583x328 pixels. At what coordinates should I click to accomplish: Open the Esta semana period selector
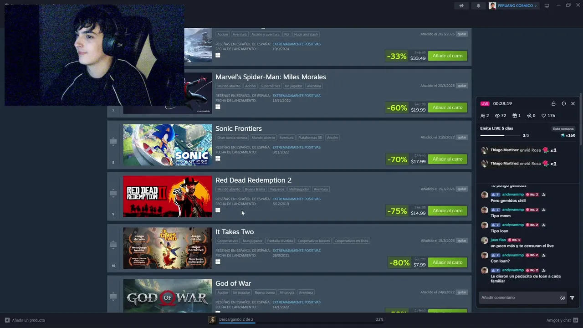(563, 129)
